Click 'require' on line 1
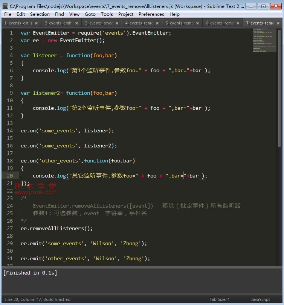 tap(89, 33)
